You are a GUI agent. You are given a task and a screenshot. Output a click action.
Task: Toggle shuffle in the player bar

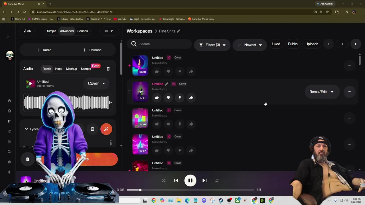click(x=163, y=181)
